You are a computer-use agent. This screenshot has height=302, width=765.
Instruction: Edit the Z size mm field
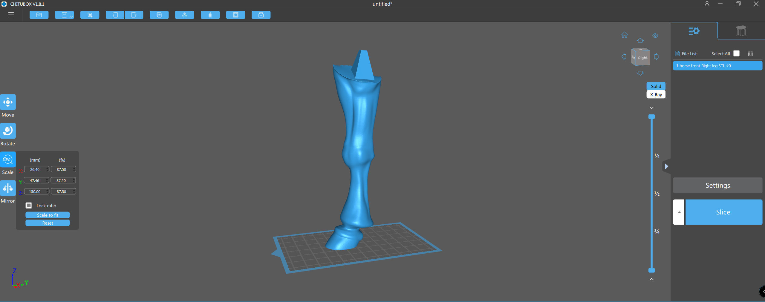coord(36,191)
